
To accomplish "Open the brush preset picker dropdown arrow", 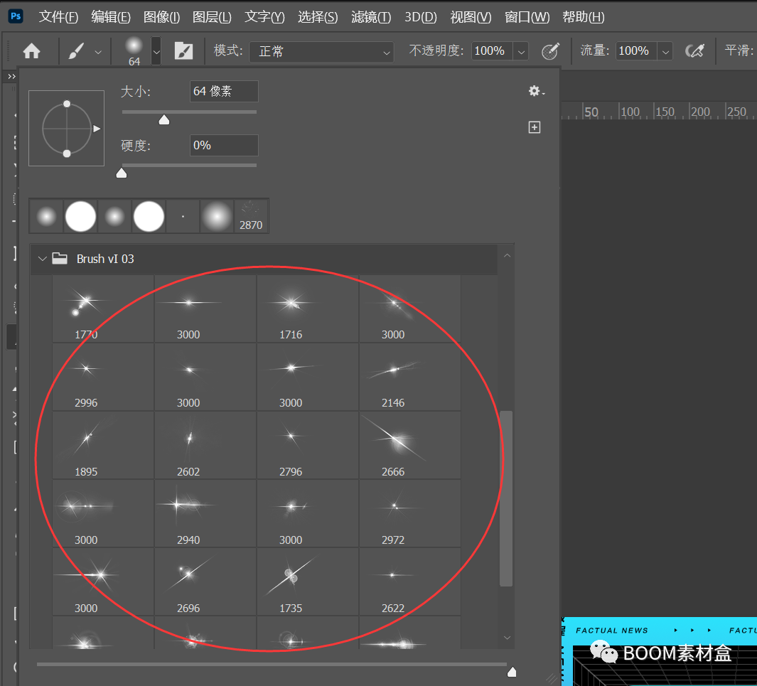I will click(156, 51).
